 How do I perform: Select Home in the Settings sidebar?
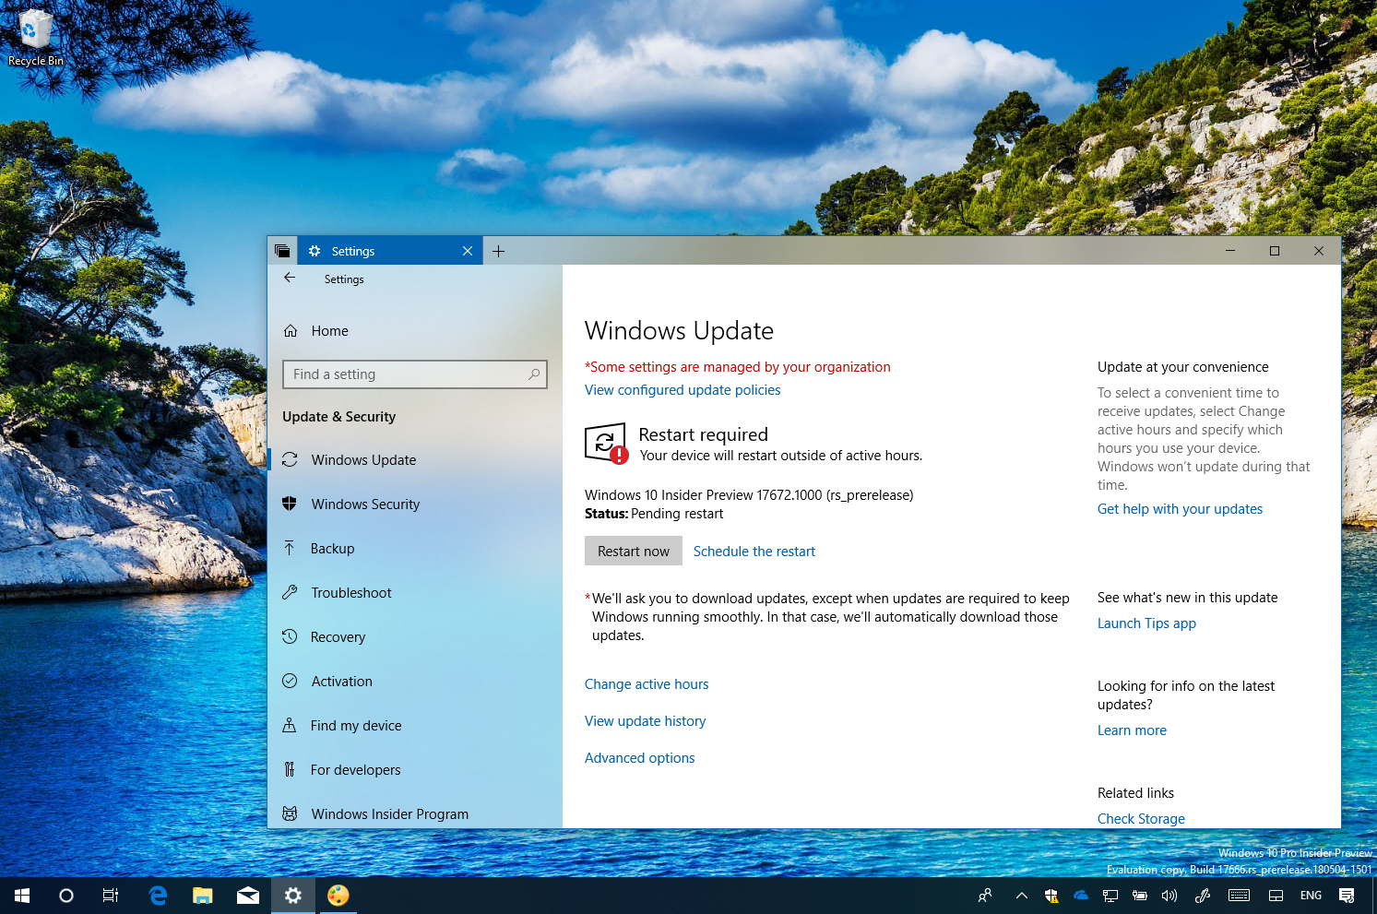(415, 330)
